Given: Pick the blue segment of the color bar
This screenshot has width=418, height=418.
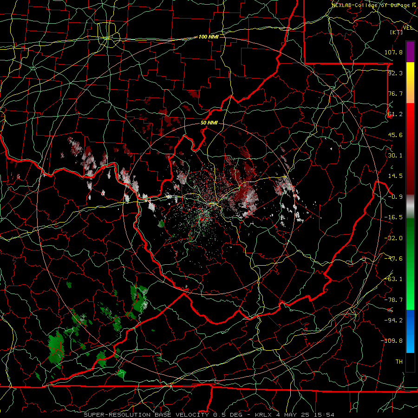Looking at the screenshot, I should pyautogui.click(x=410, y=331).
